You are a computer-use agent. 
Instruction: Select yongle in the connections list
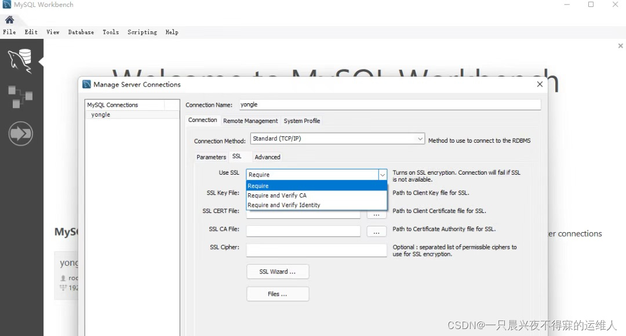[132, 115]
